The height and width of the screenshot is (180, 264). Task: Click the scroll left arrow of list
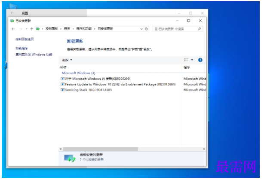click(x=61, y=149)
